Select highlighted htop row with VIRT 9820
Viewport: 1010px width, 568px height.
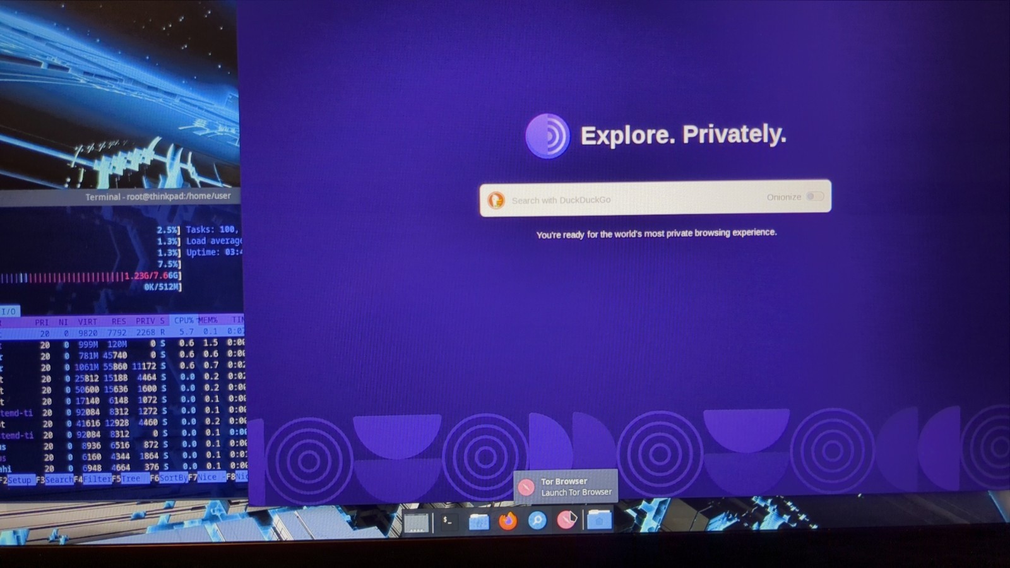(x=122, y=333)
